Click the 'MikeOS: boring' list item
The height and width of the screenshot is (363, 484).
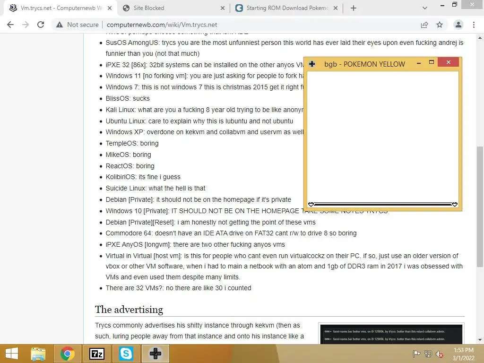click(x=129, y=155)
